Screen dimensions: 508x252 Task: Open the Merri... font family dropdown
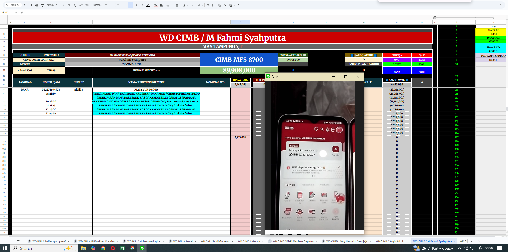click(100, 5)
